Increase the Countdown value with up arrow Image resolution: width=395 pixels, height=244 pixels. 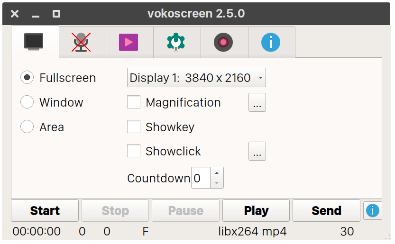217,173
